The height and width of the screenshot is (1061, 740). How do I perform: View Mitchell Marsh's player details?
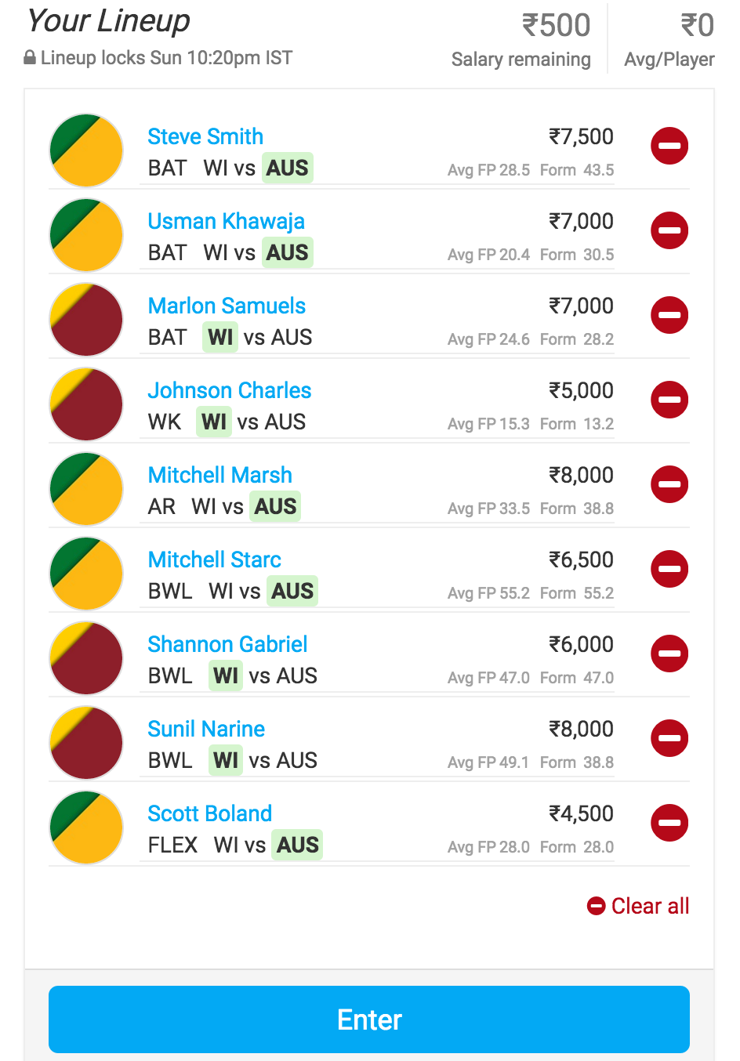[219, 475]
